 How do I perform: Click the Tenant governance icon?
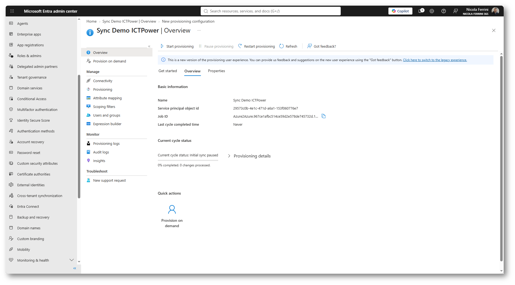11,77
